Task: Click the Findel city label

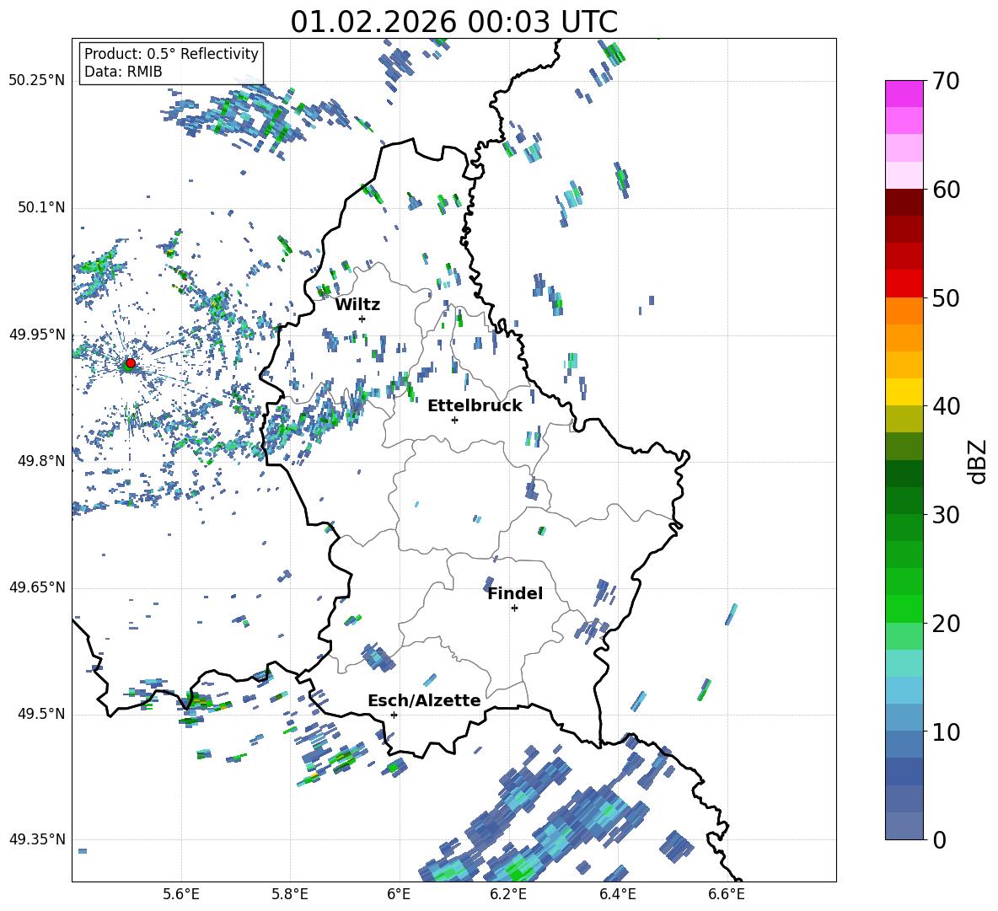Action: (515, 593)
